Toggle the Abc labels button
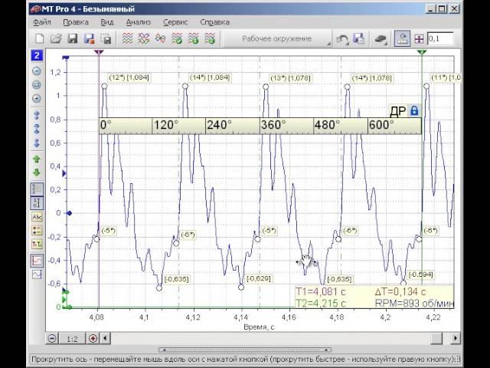The width and height of the screenshot is (490, 368). [37, 217]
